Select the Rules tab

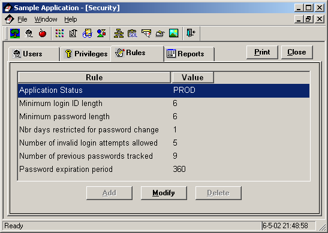tap(137, 53)
